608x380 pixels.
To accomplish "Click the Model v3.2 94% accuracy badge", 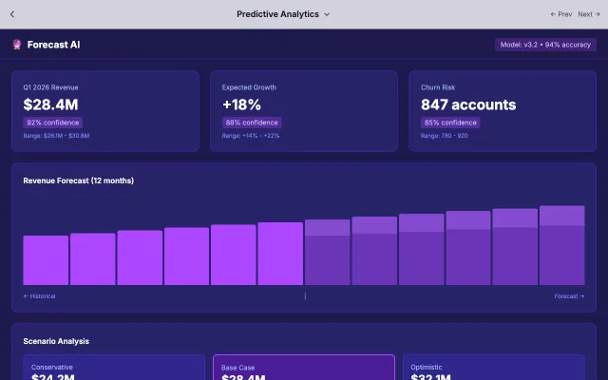I will point(545,45).
